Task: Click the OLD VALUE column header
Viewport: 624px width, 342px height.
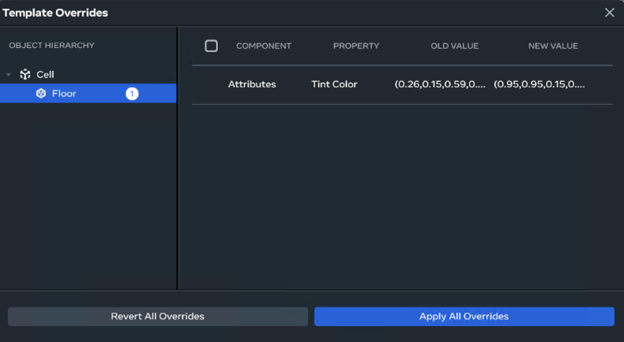Action: 454,46
